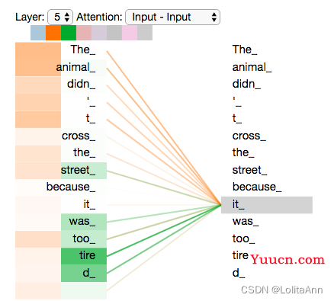Toggle the last gray attention head swatch
This screenshot has height=301, width=334.
pyautogui.click(x=145, y=33)
